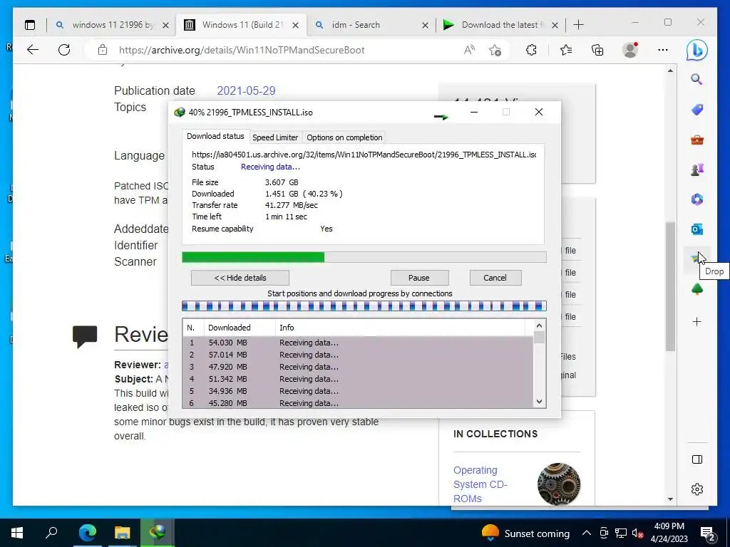Open the Windows Start menu
The width and height of the screenshot is (730, 547).
click(17, 533)
